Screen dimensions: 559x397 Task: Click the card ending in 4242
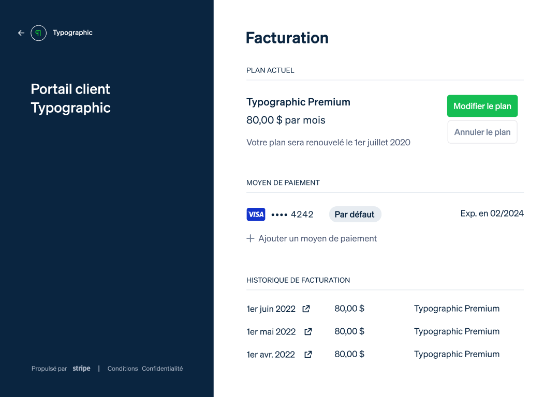click(x=292, y=215)
